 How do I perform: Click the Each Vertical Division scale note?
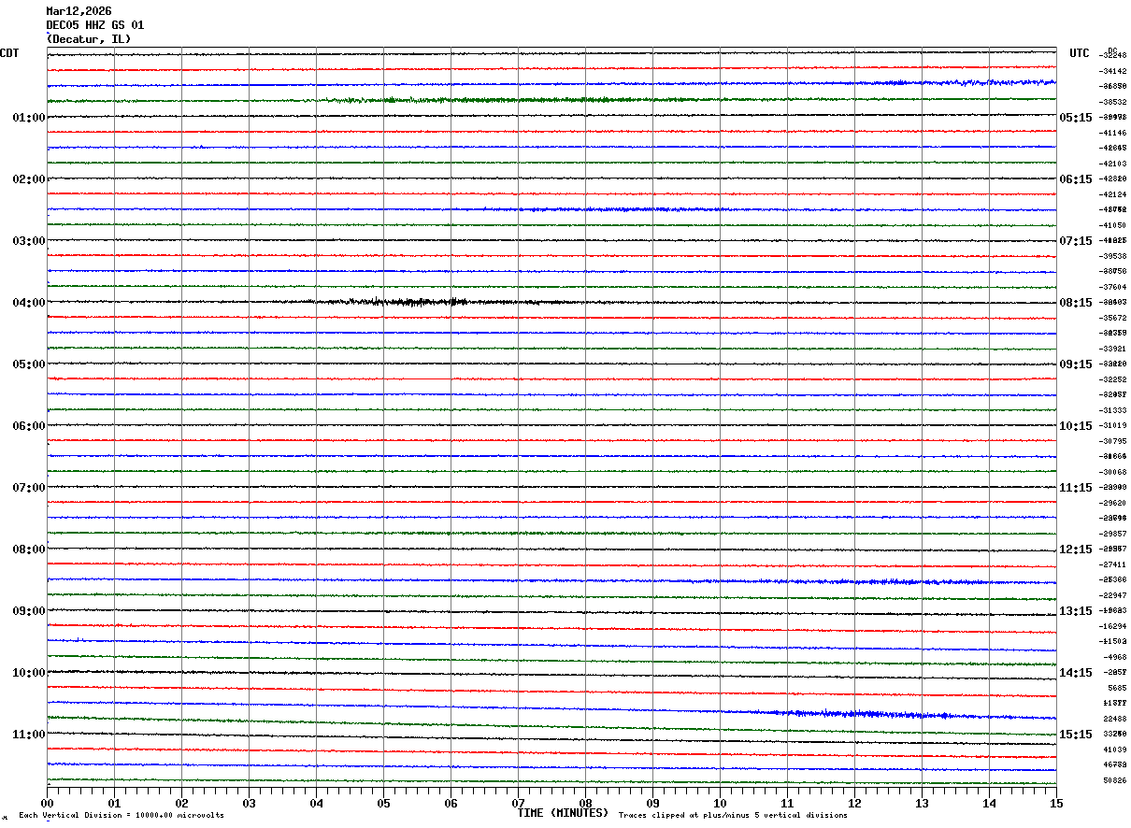122,816
